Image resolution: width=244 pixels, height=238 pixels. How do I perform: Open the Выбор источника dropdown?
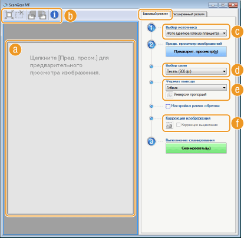(196, 34)
